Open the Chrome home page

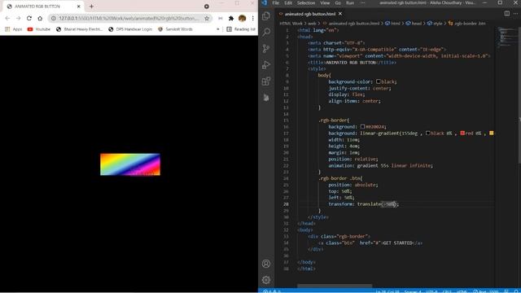pyautogui.click(x=40, y=18)
